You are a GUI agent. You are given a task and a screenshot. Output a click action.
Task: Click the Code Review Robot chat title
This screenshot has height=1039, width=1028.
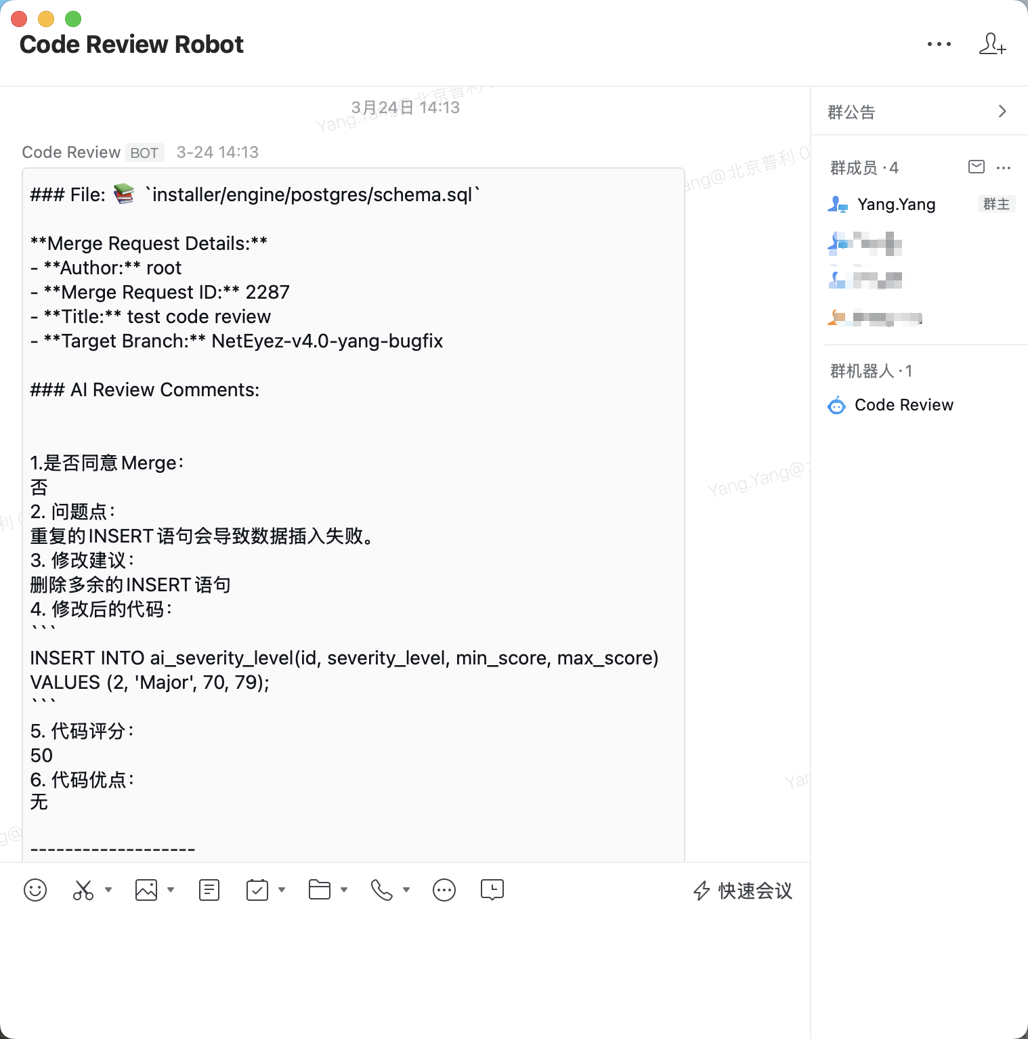(x=131, y=44)
